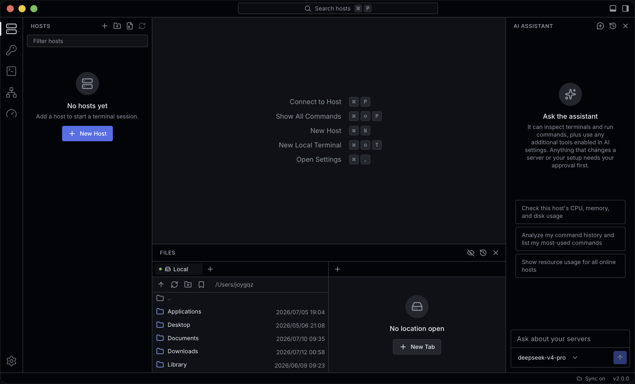Click the v2.0.0 version label

point(621,378)
